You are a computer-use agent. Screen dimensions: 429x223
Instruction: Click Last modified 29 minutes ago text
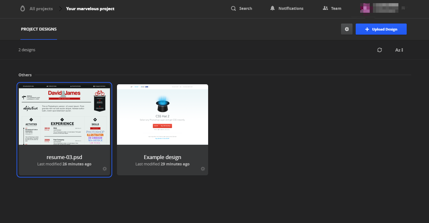tap(163, 164)
